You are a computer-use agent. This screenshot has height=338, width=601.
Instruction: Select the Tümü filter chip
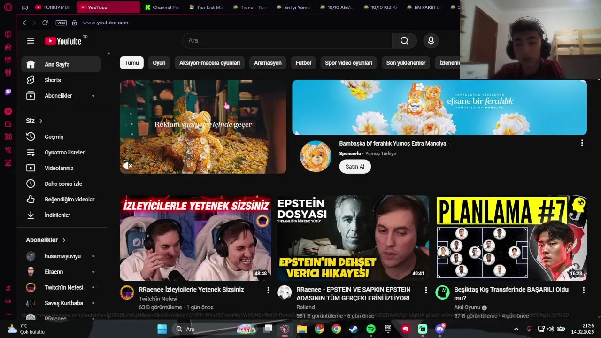point(131,63)
